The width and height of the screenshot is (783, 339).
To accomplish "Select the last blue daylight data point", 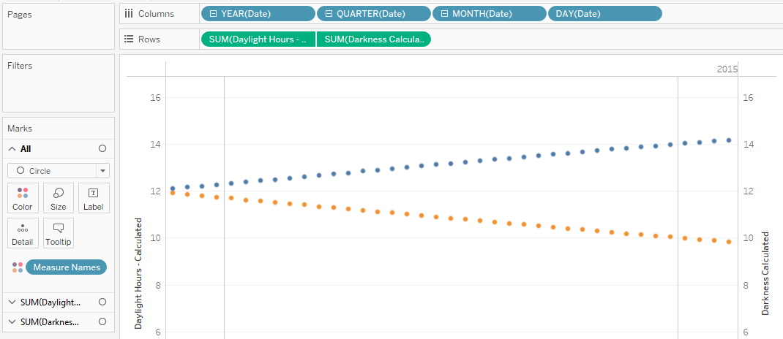I will (x=729, y=140).
